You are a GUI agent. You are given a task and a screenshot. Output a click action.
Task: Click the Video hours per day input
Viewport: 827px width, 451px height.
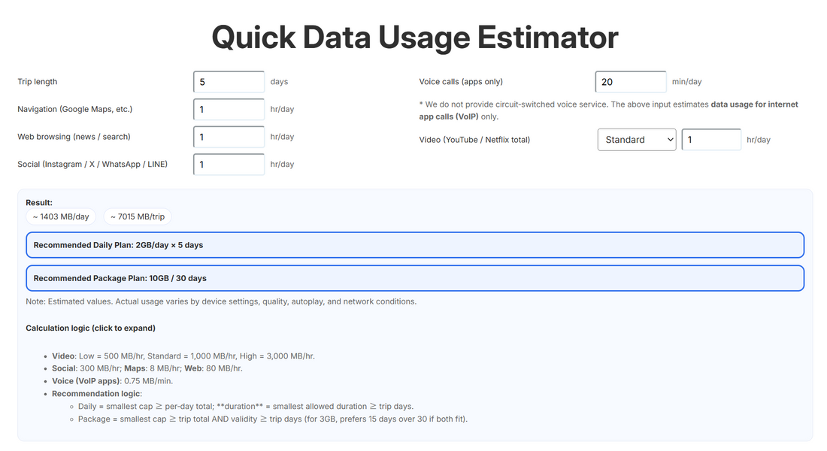710,139
